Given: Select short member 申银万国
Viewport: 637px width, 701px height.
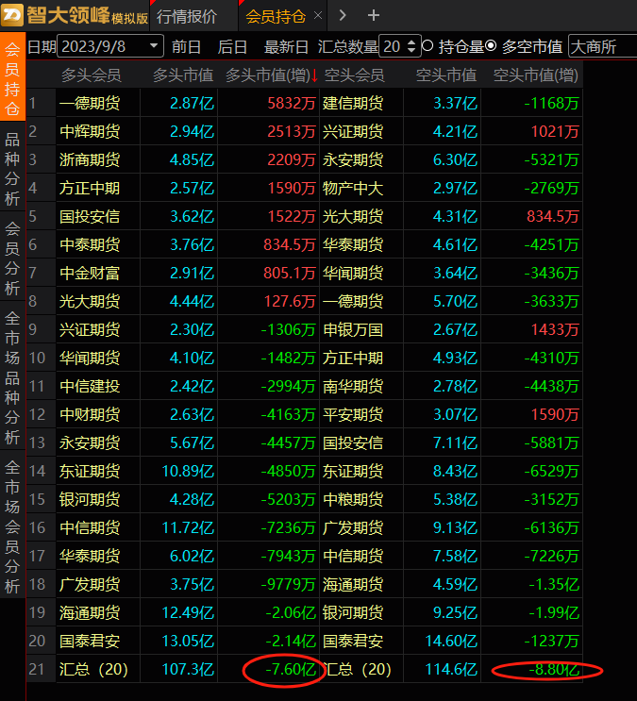Looking at the screenshot, I should pyautogui.click(x=353, y=329).
